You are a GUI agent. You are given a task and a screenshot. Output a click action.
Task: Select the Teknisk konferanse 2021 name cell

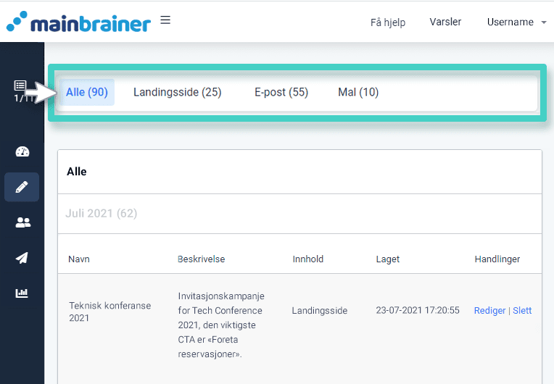110,312
